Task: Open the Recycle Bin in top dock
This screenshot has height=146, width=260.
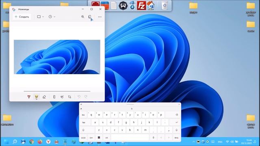Action: tap(165, 5)
